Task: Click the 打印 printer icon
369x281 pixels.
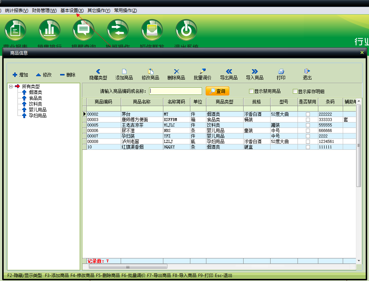Action: coord(281,74)
